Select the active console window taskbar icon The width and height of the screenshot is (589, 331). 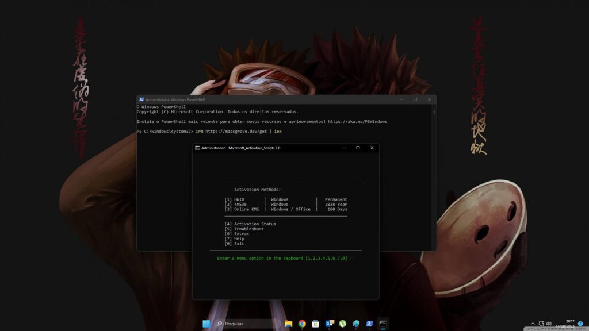coord(383,324)
